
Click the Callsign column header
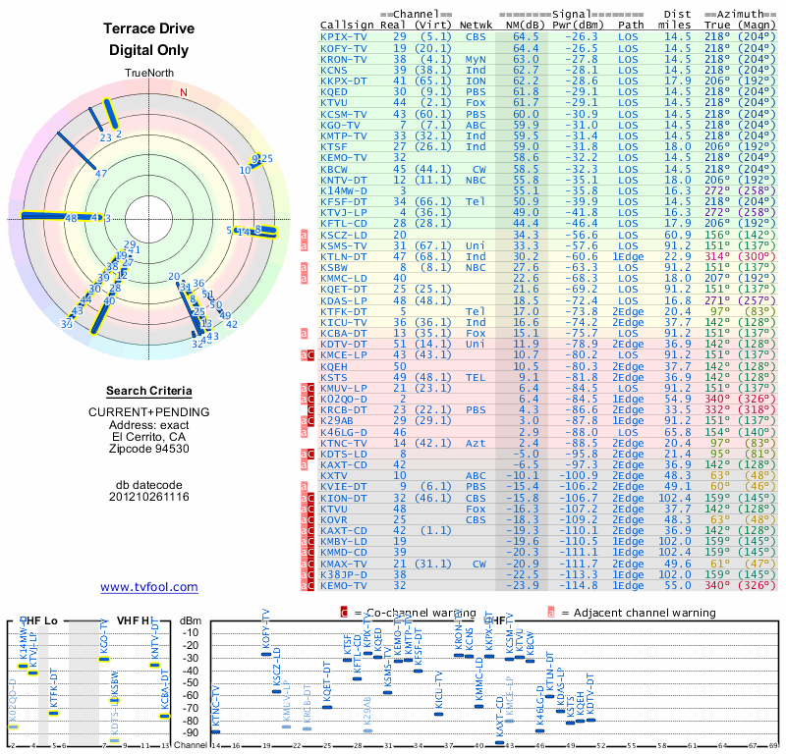347,26
